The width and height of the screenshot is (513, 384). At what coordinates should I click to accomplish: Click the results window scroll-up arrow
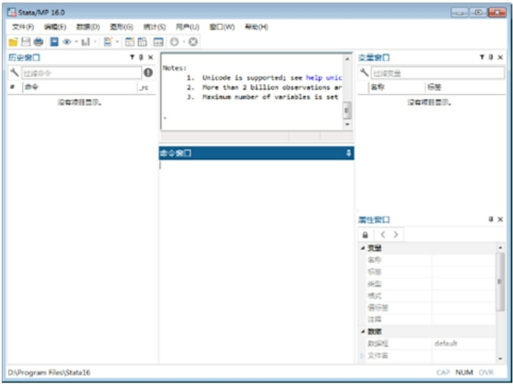[347, 59]
